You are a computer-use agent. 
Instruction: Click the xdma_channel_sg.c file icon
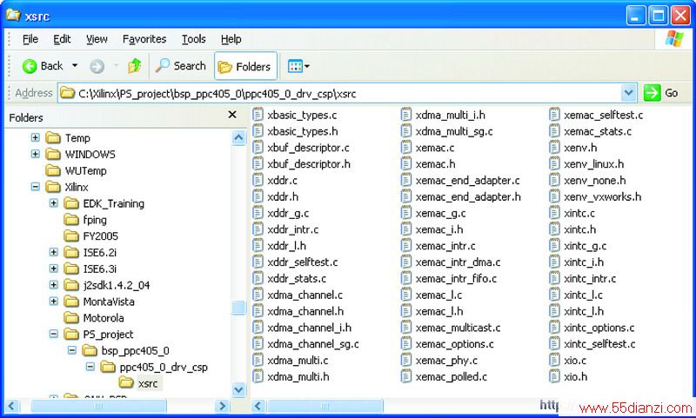(x=258, y=344)
